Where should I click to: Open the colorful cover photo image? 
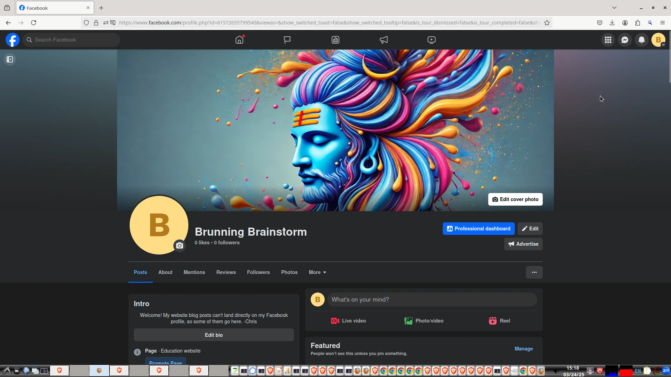click(x=335, y=130)
